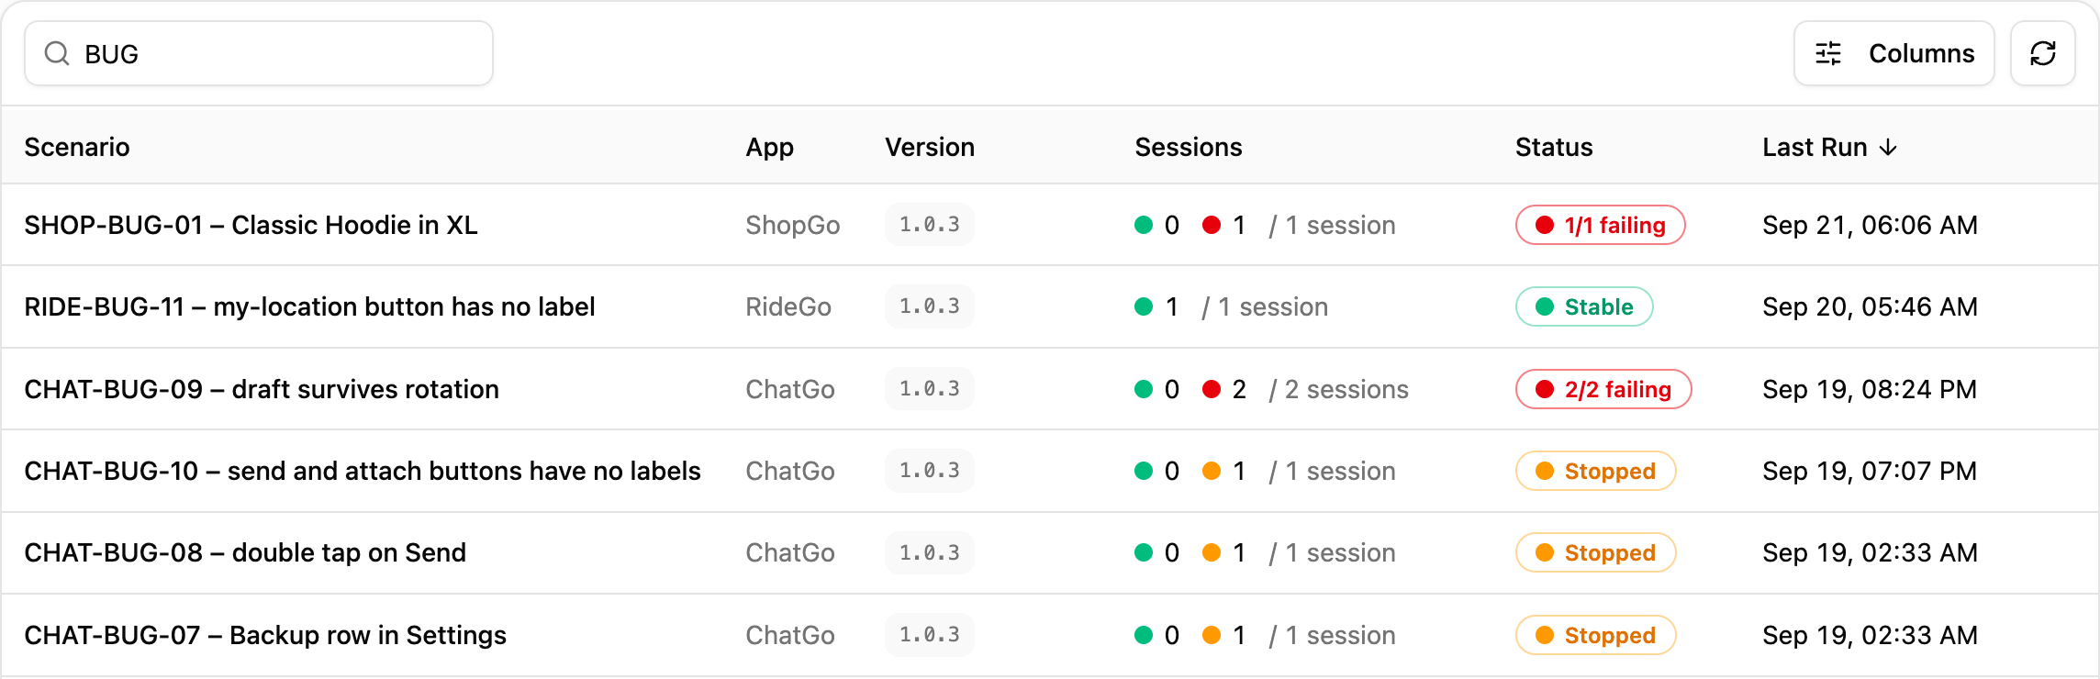Click Sep 21, 06:06 AM timestamp
Screen dimensions: 2100x679
pyautogui.click(x=1870, y=225)
